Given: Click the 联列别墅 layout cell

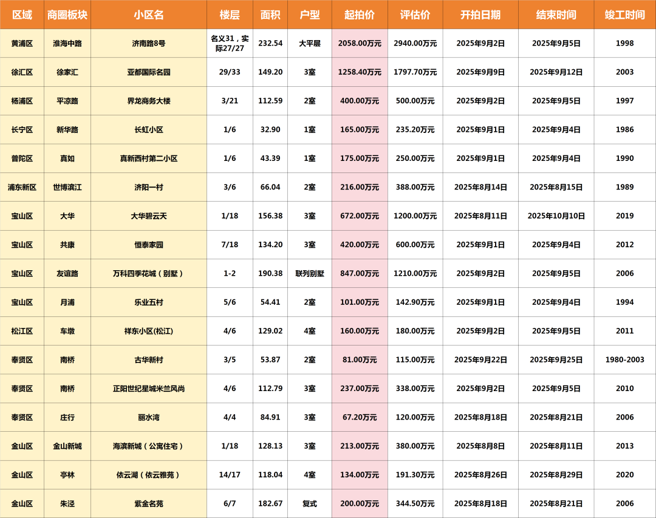Looking at the screenshot, I should pyautogui.click(x=310, y=274).
